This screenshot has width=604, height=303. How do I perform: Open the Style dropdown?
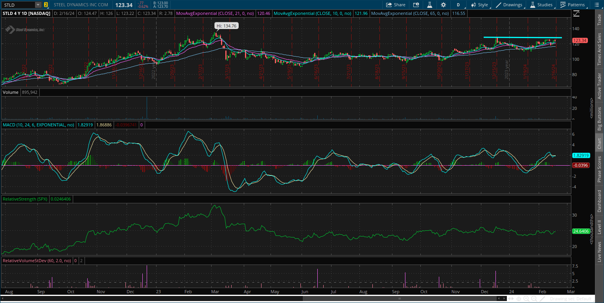(479, 5)
